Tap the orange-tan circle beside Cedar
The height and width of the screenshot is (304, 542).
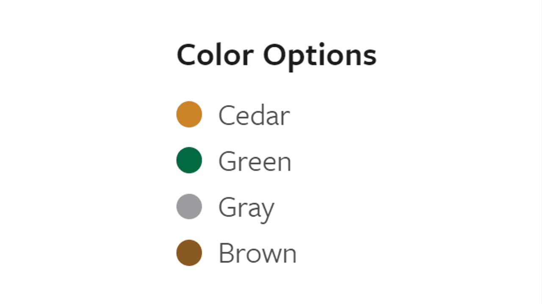tap(189, 114)
